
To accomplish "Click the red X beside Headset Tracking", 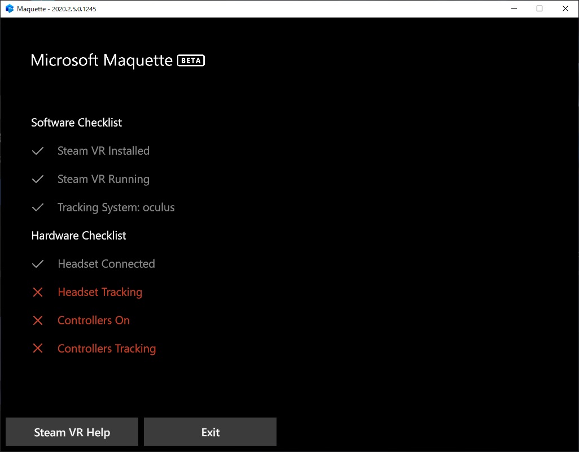I will [x=38, y=292].
